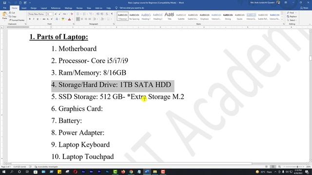Click the Shading paint bucket icon
This screenshot has width=312, height=175.
(102, 19)
